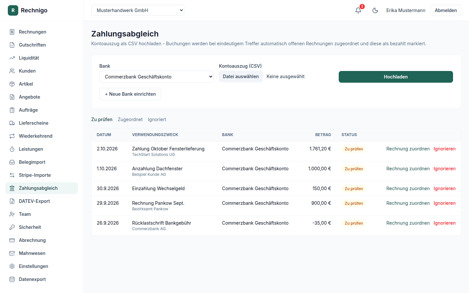This screenshot has height=293, width=469.
Task: Open Datenexport in the sidebar
Action: point(41,279)
